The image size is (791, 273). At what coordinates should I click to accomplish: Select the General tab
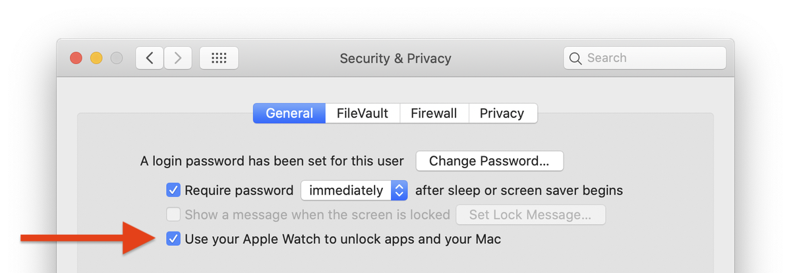pos(289,113)
